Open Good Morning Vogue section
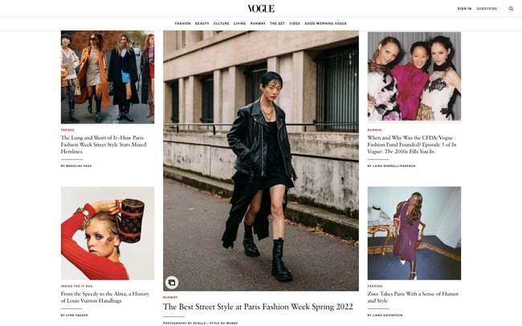The height and width of the screenshot is (326, 522). (325, 23)
